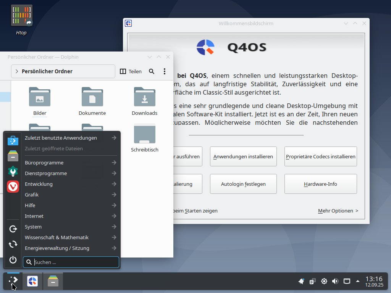The height and width of the screenshot is (293, 391).
Task: Open the Internet category submenu
Action: 71,216
